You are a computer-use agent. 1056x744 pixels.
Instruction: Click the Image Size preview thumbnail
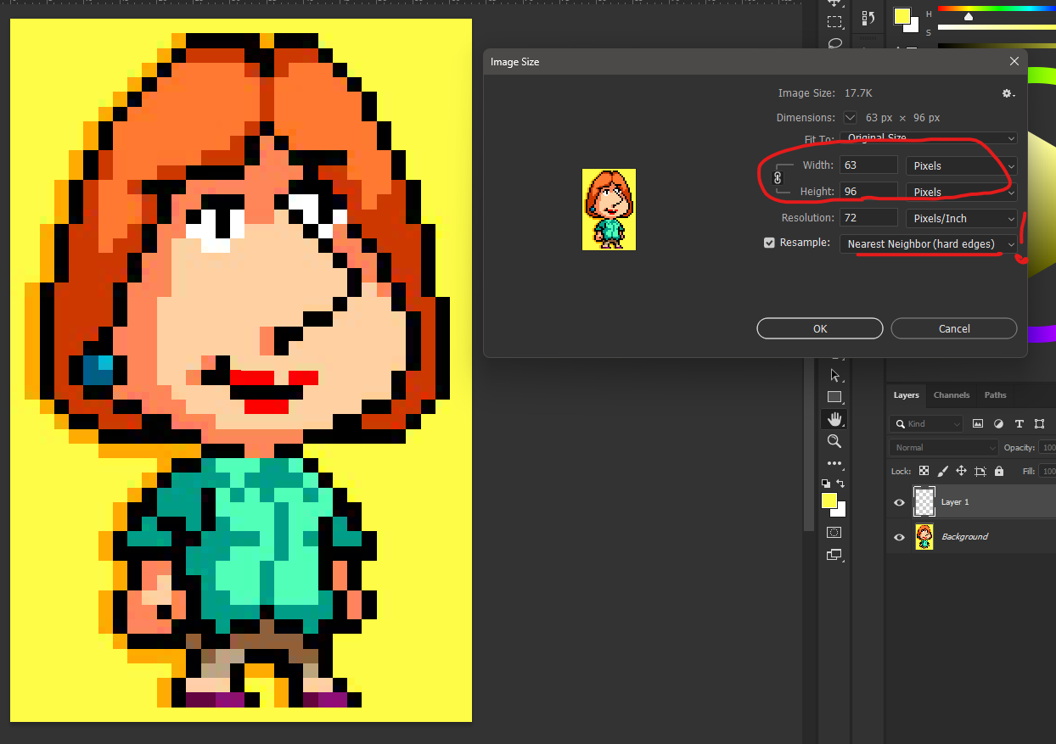point(609,210)
